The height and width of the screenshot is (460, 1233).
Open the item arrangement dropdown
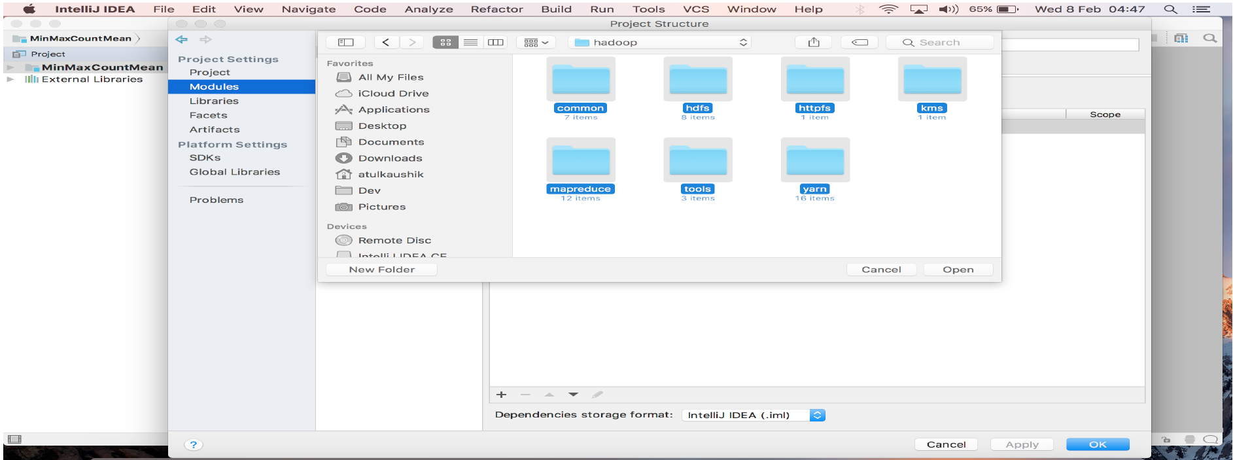[x=536, y=43]
